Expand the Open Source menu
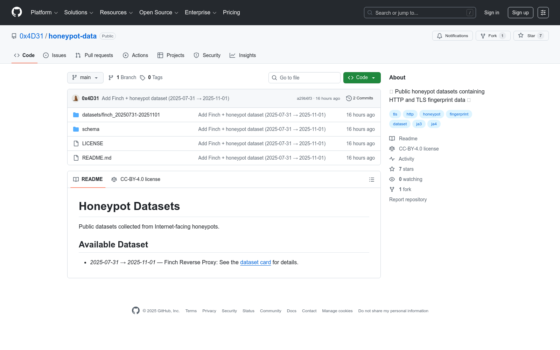 pos(159,13)
